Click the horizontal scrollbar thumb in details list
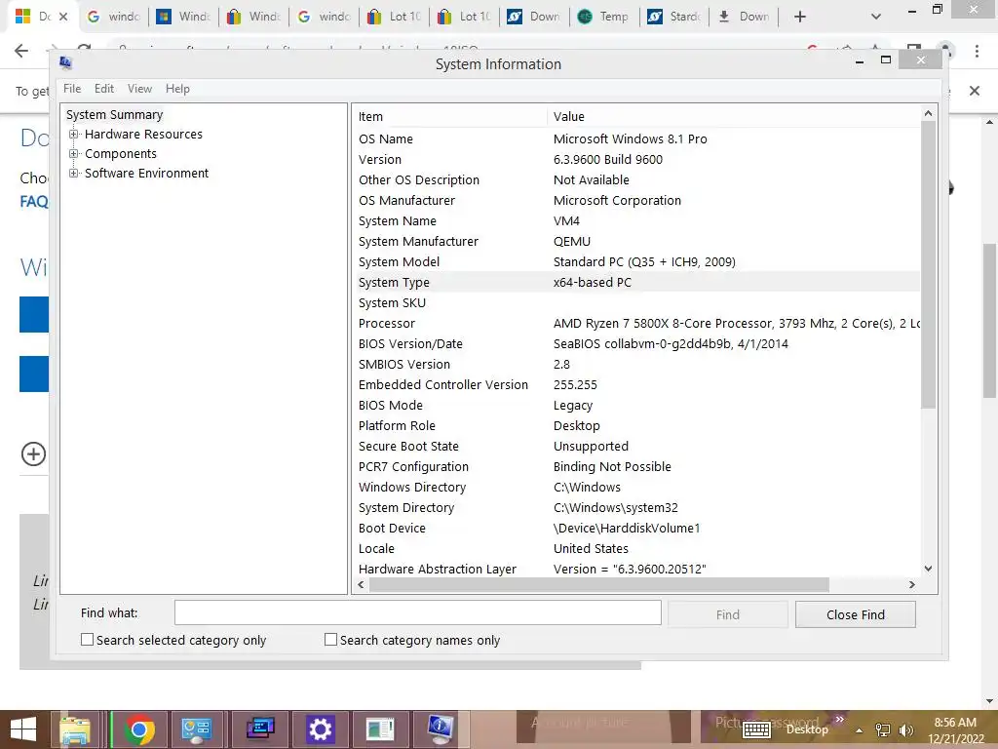The image size is (998, 749). coord(599,584)
